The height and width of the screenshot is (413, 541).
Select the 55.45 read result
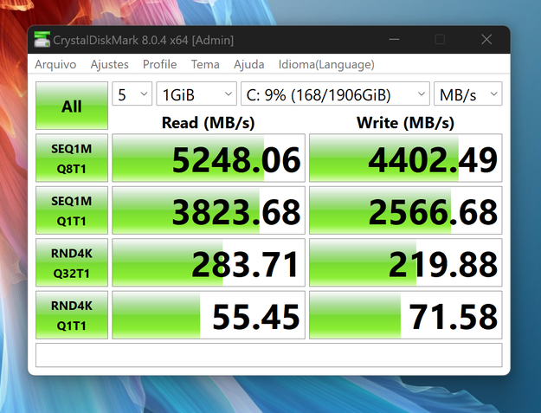(209, 315)
